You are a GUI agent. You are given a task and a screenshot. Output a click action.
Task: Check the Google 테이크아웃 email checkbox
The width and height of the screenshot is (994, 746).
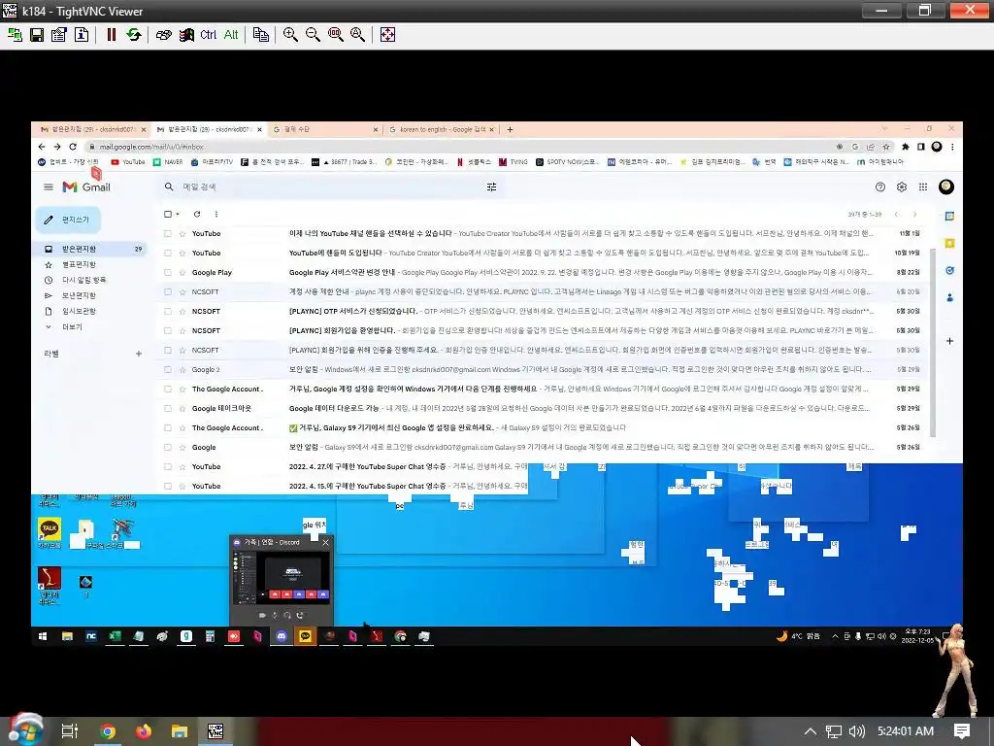click(168, 409)
